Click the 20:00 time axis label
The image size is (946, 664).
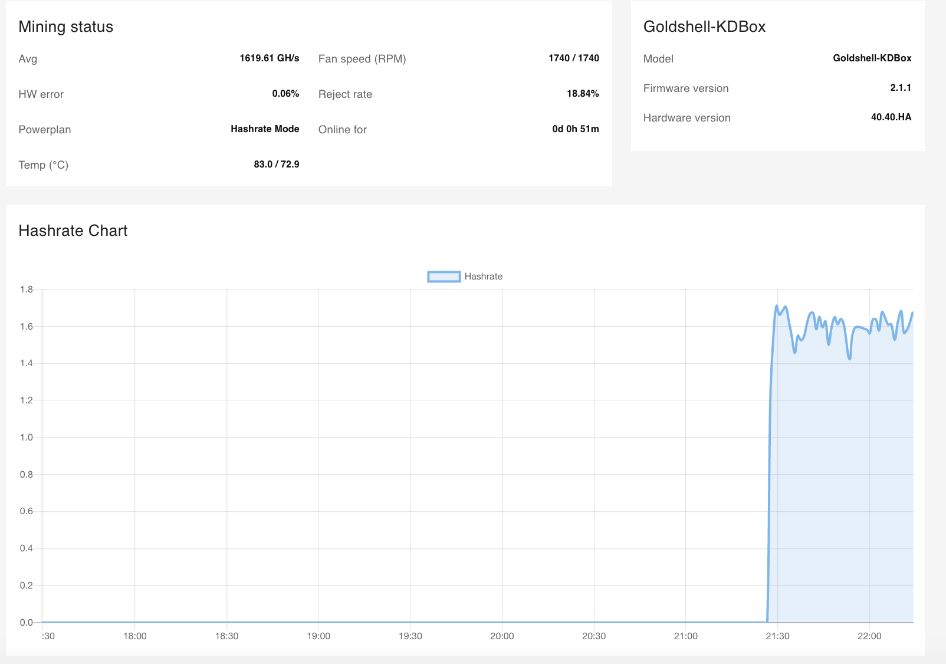[x=502, y=636]
